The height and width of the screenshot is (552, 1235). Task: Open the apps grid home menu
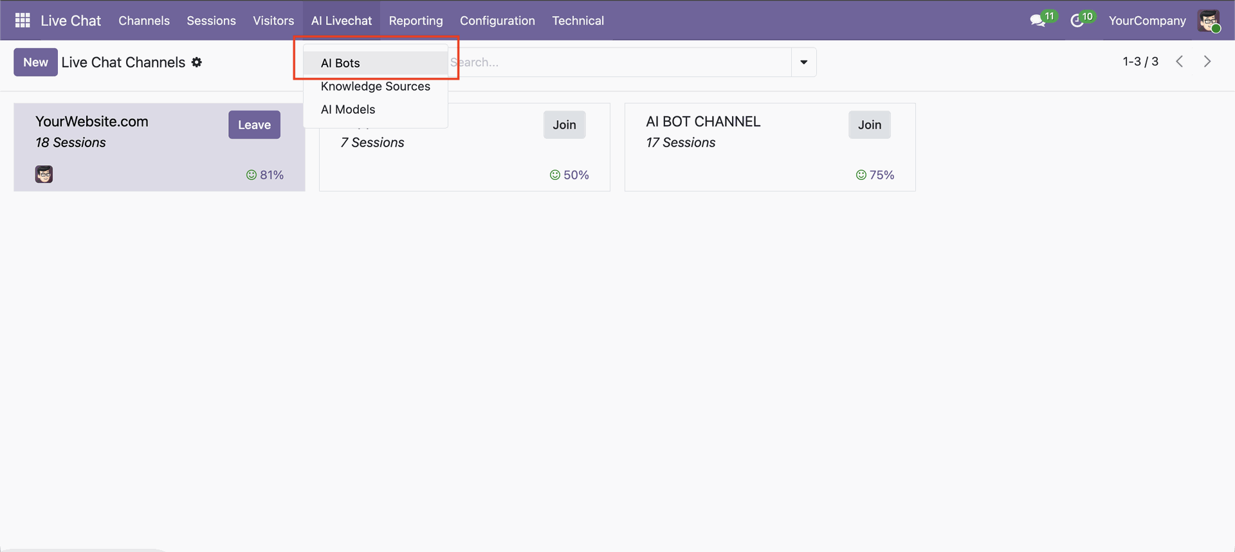(23, 21)
